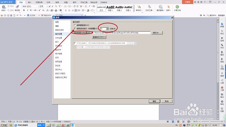Click the print icon in quick toolbar
Viewport: 226px width, 127px height.
(11, 15)
